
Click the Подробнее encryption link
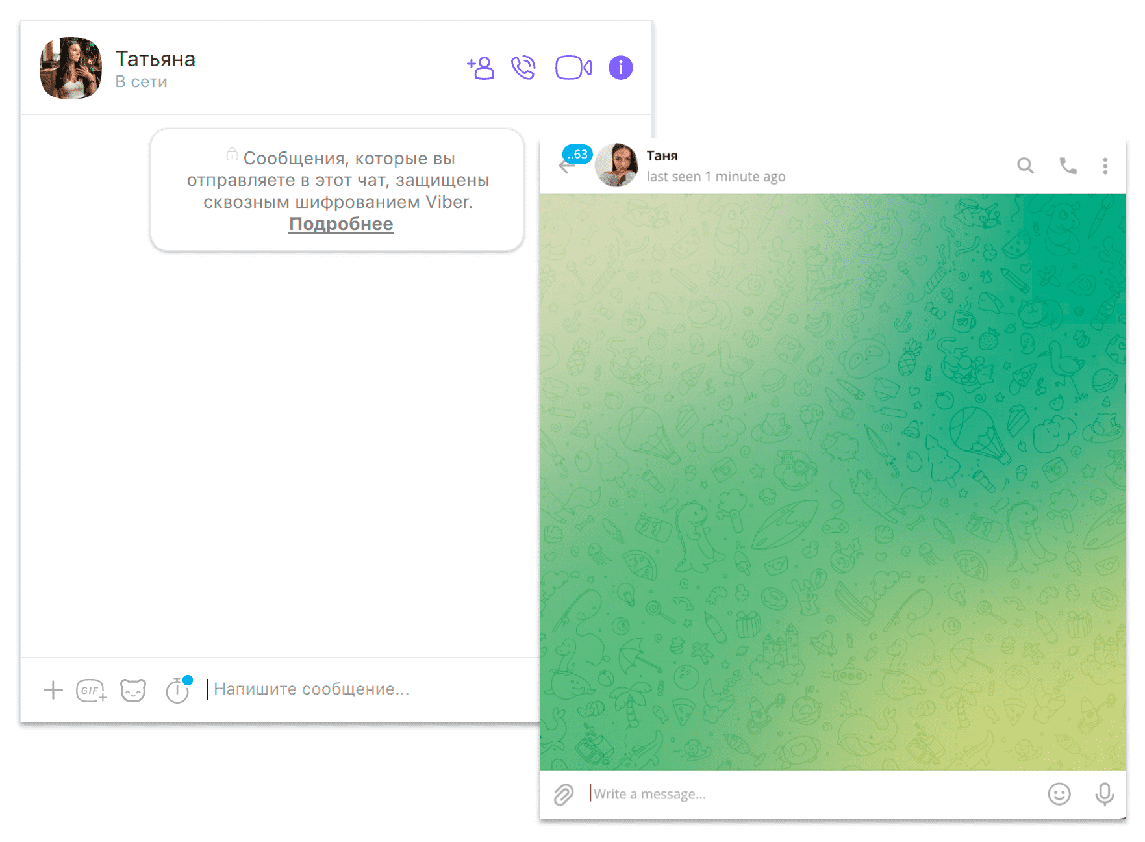pyautogui.click(x=341, y=224)
